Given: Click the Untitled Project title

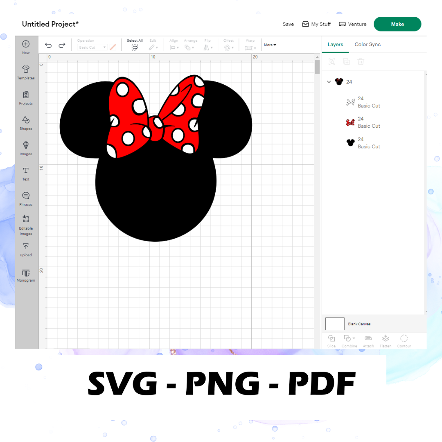Looking at the screenshot, I should coord(50,24).
